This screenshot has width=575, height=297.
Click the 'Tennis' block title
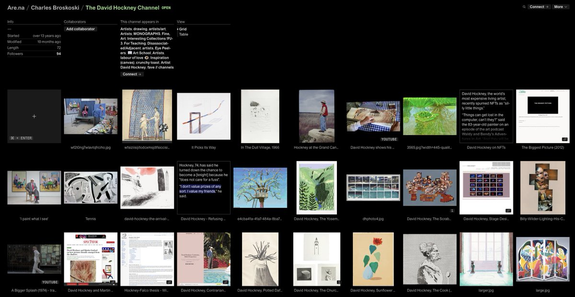tap(91, 219)
